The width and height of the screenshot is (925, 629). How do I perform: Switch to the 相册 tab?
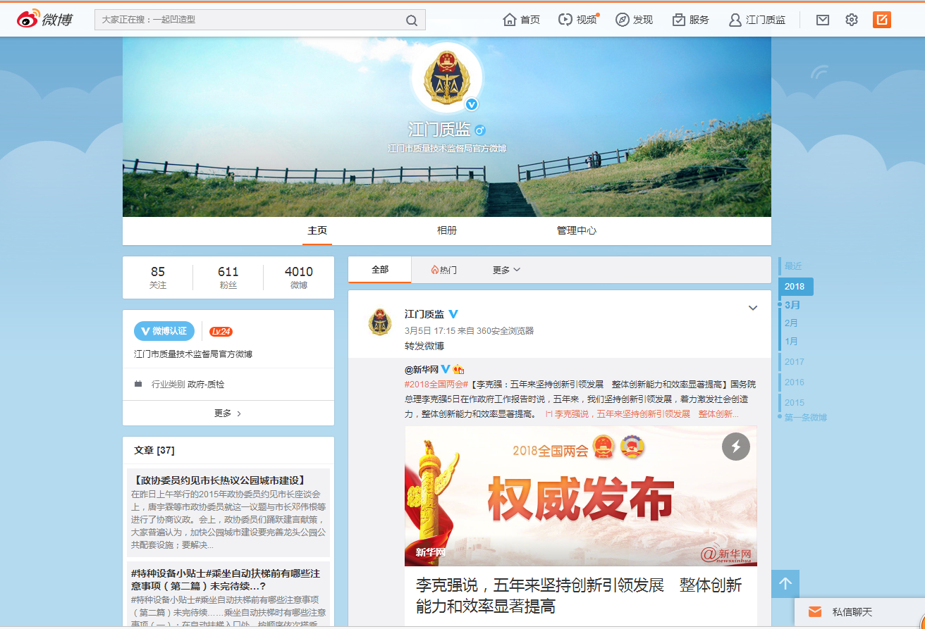(447, 230)
